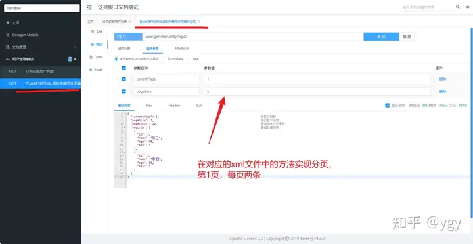Screen dimensions: 473x244
Task: Open the 请求参数 request params tab
Action: click(x=152, y=49)
